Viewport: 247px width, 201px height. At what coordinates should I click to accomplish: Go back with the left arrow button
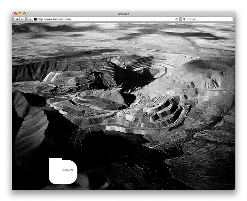point(17,19)
